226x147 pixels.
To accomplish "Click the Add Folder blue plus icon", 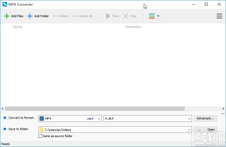I will [x=30, y=16].
